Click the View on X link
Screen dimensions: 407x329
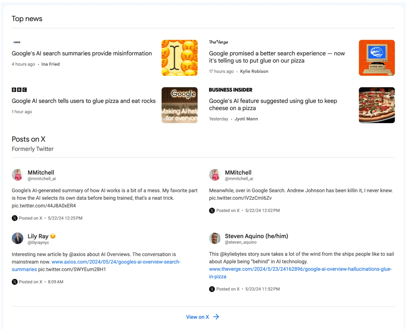[x=197, y=317]
